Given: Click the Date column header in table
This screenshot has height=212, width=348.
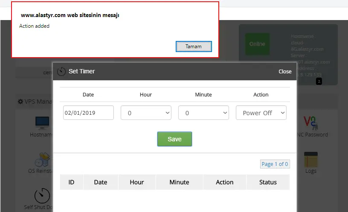Looking at the screenshot, I should point(101,182).
